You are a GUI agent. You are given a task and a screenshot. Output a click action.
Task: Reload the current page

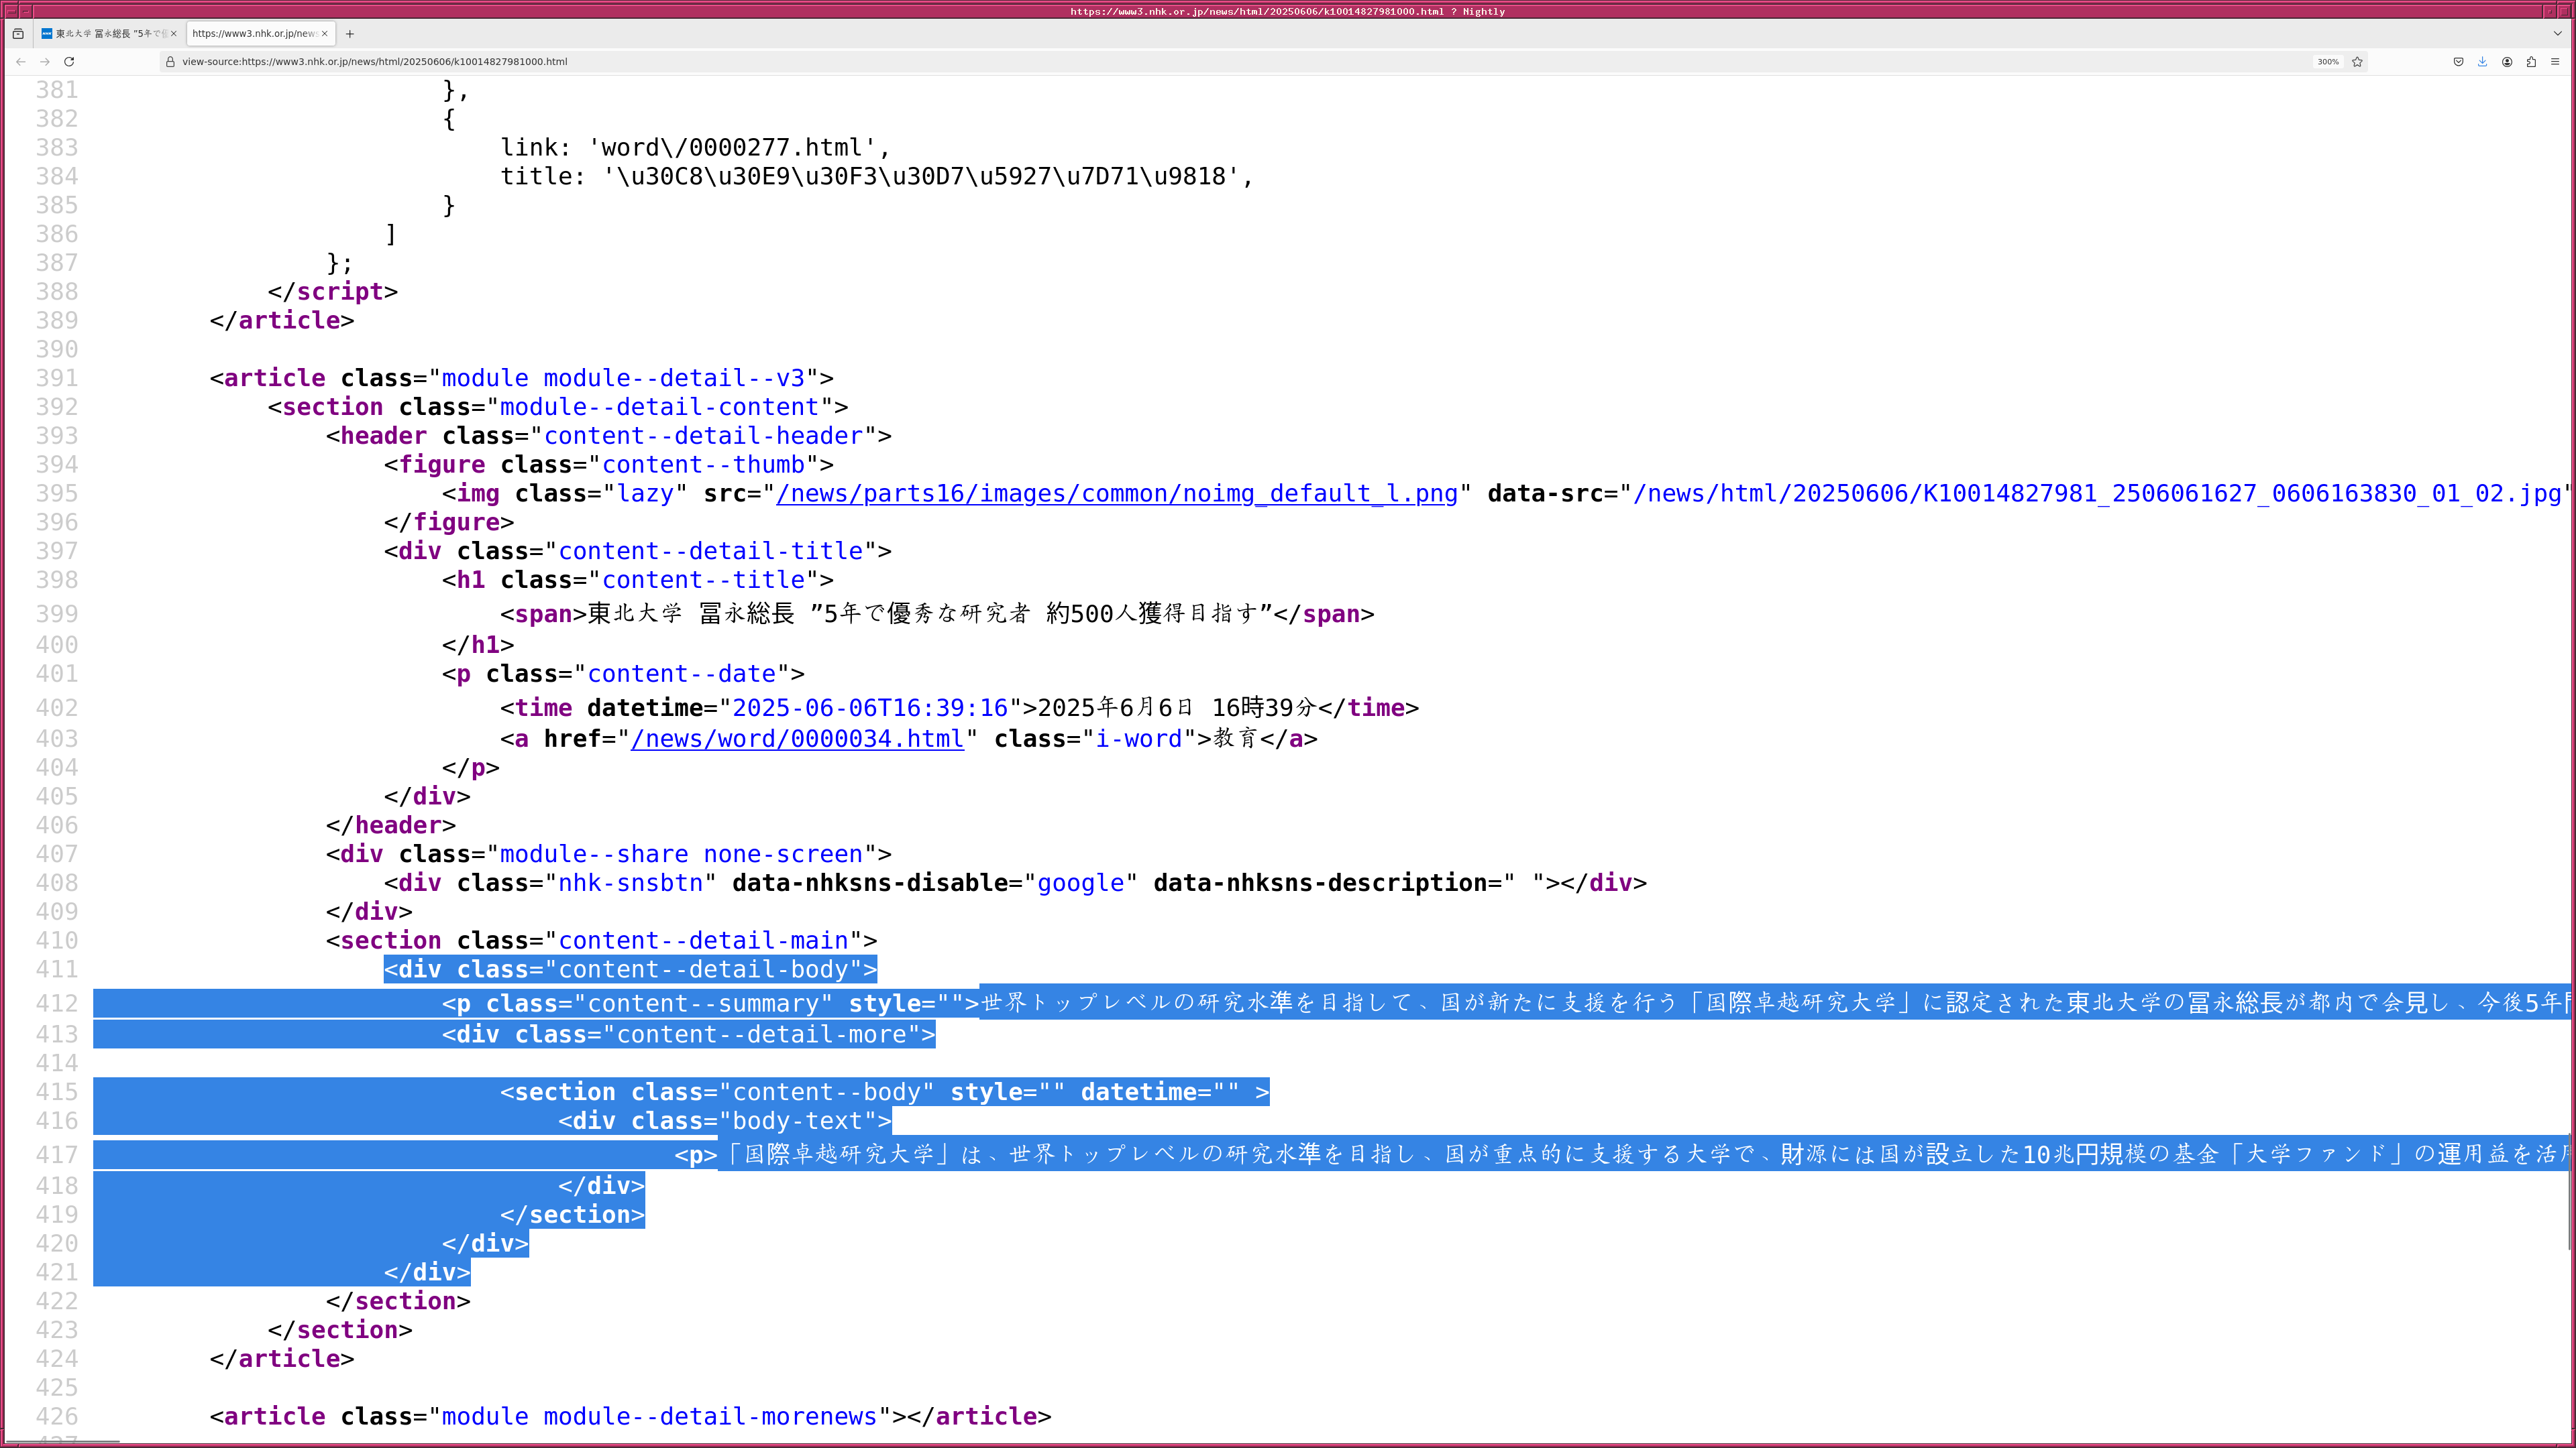point(69,61)
